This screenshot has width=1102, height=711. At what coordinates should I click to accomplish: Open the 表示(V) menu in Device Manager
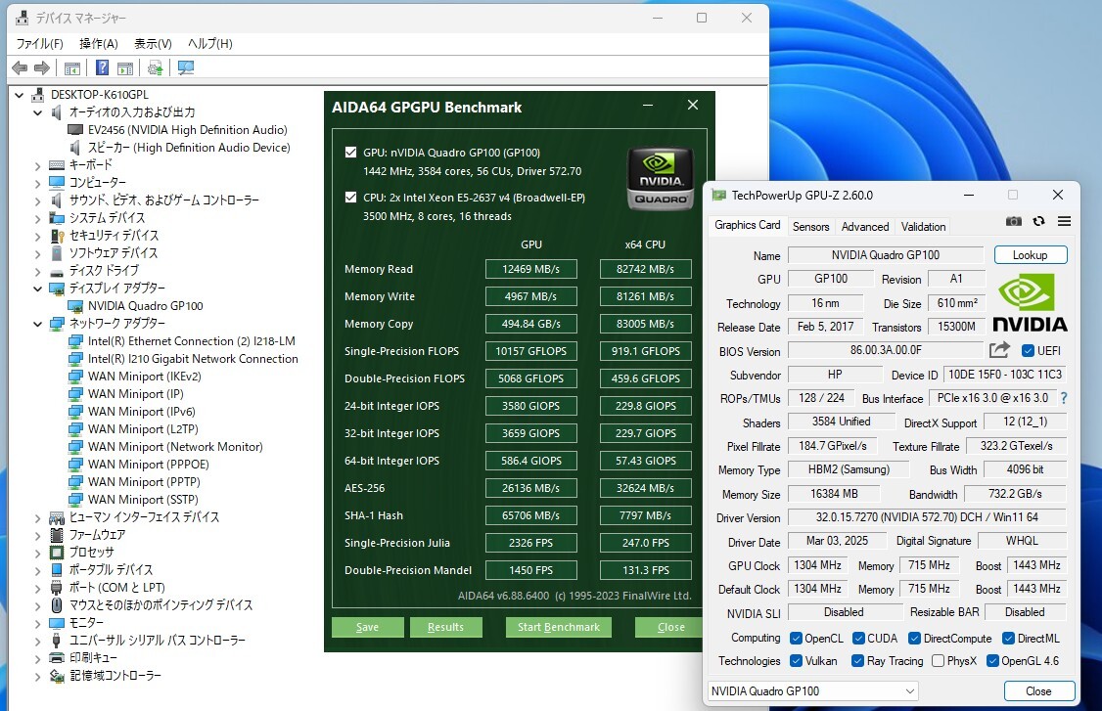tap(153, 44)
